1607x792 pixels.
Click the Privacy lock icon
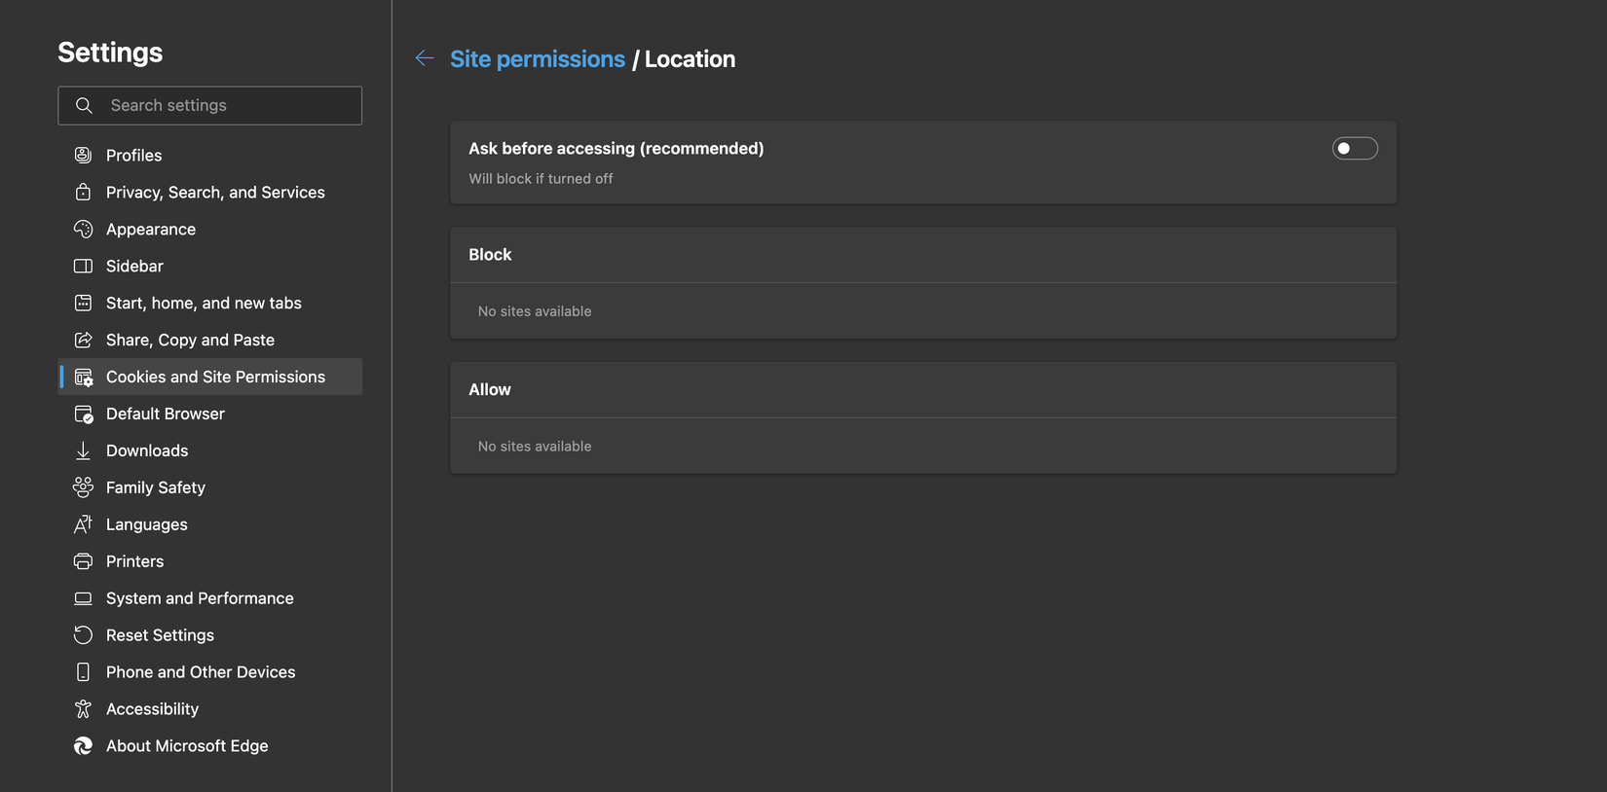coord(83,193)
